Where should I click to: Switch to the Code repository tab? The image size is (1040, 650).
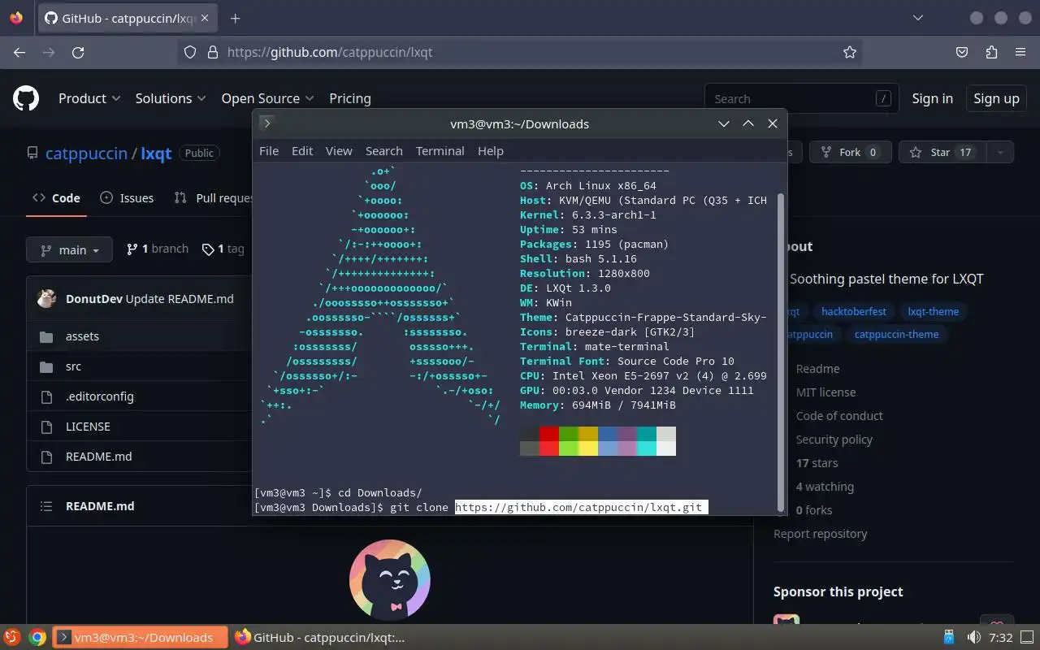pos(56,197)
